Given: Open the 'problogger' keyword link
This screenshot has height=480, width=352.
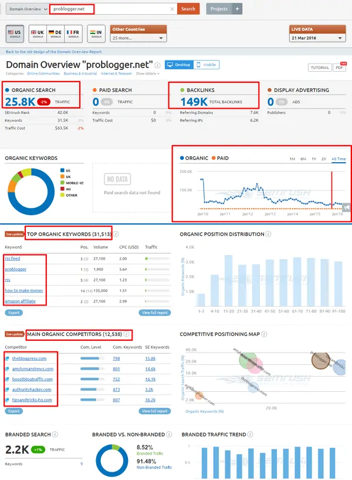Looking at the screenshot, I should tap(16, 269).
